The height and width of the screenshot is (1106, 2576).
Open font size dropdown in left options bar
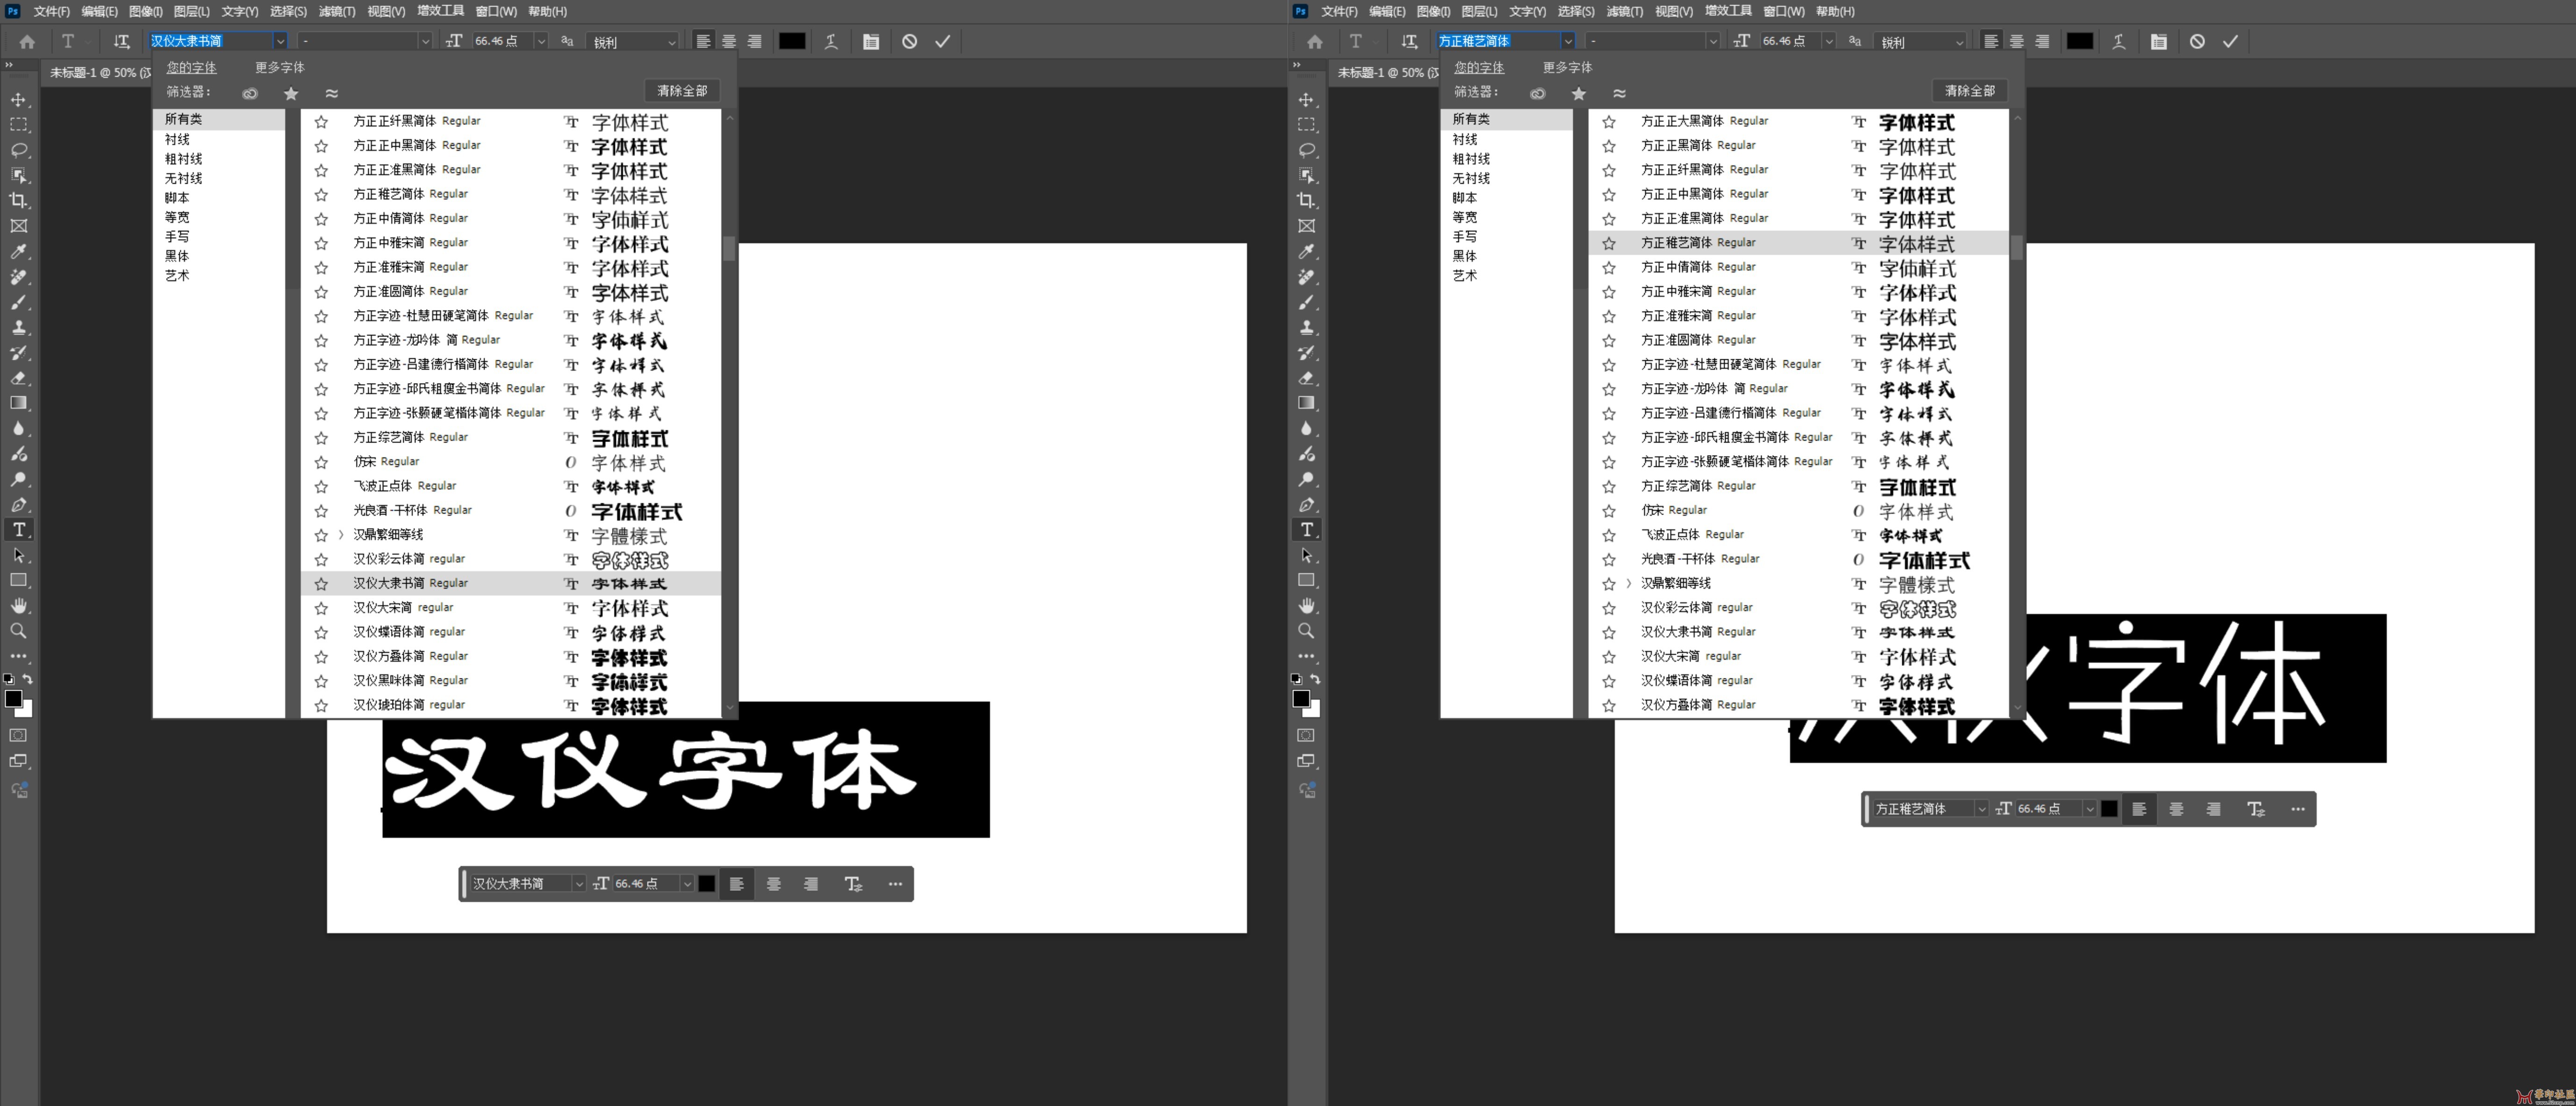[541, 41]
